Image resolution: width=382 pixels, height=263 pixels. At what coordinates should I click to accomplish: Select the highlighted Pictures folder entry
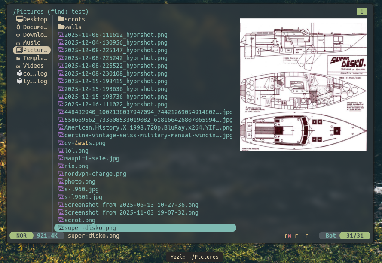click(x=32, y=50)
